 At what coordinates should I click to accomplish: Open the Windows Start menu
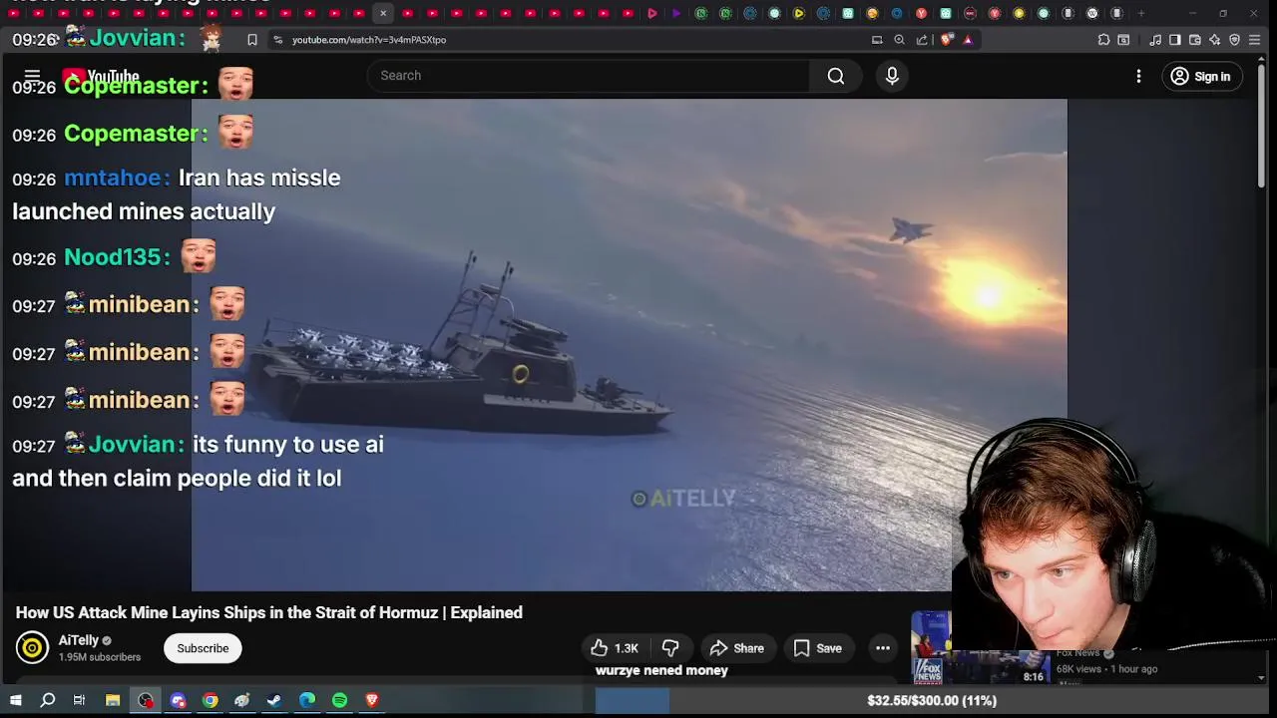(15, 700)
